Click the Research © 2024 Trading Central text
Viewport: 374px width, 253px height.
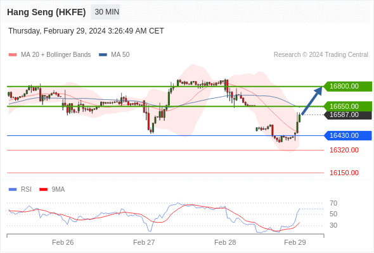[x=321, y=55]
